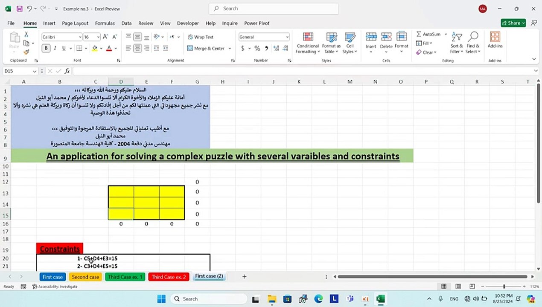This screenshot has width=542, height=307.
Task: Click Increase Font Size icon
Action: point(106,37)
